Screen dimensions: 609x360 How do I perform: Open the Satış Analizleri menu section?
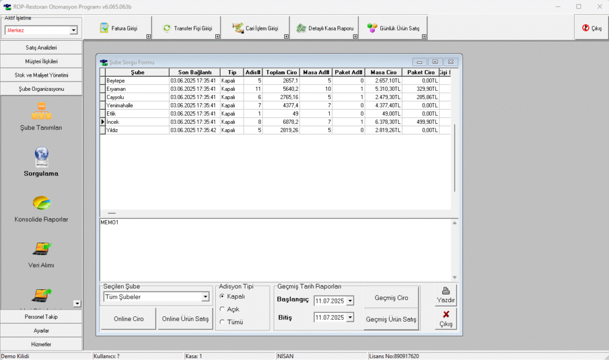pyautogui.click(x=41, y=48)
